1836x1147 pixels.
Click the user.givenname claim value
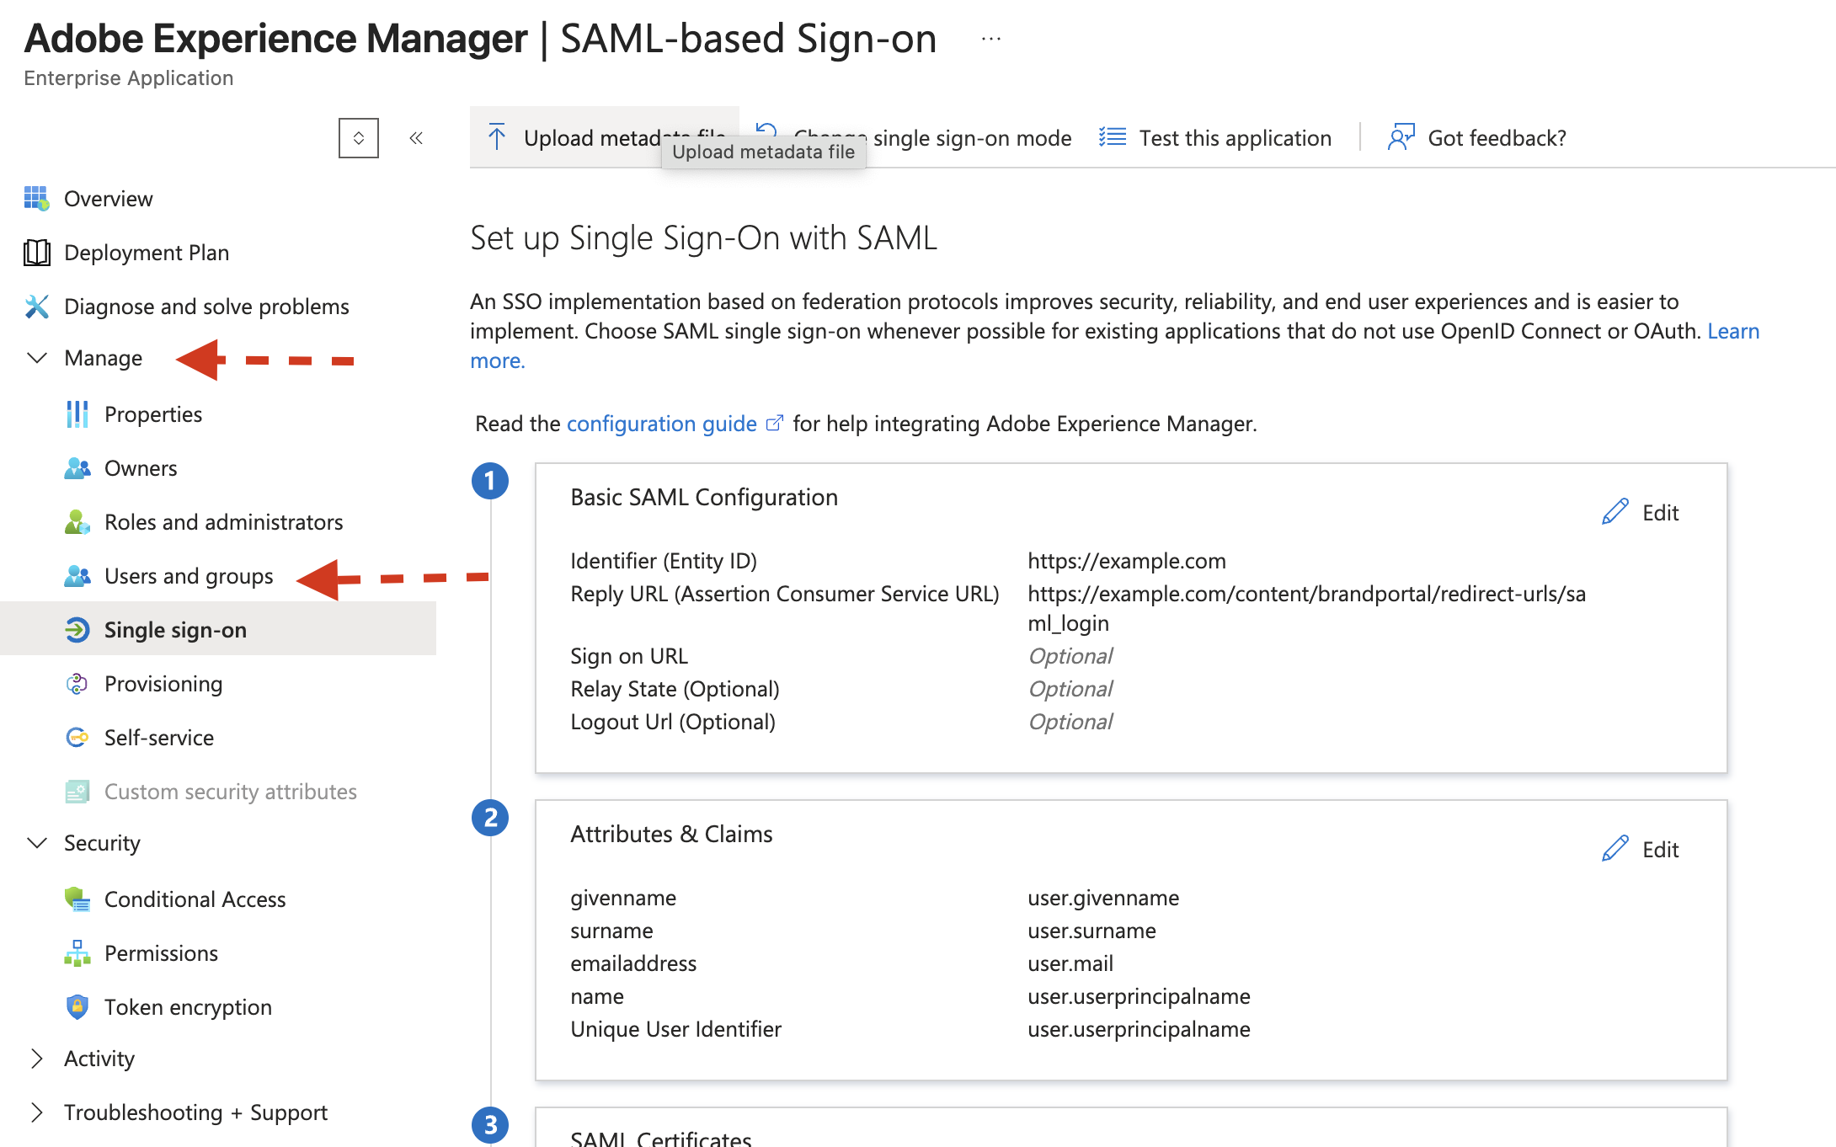tap(1103, 898)
